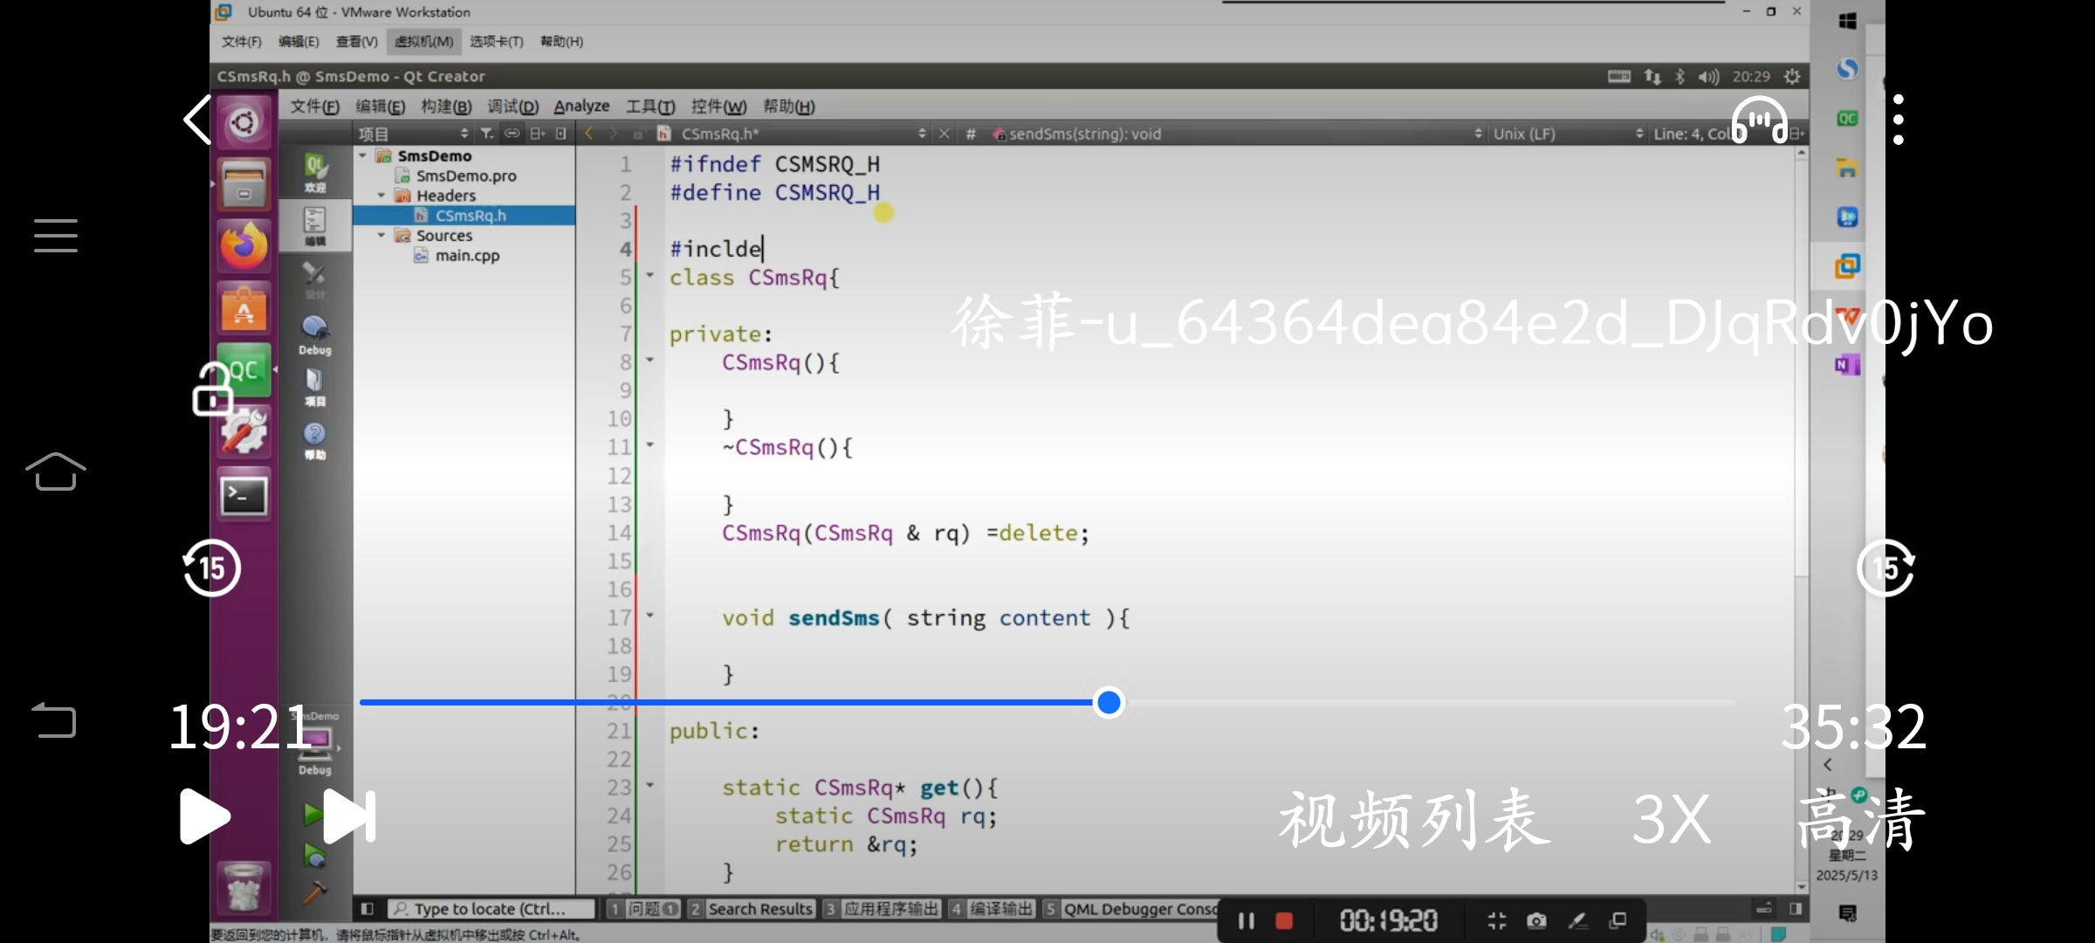Click the play button in video player

click(204, 816)
